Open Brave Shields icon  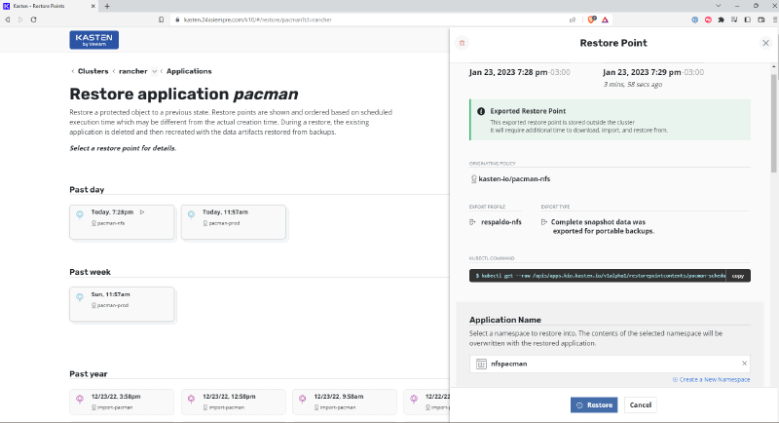592,19
